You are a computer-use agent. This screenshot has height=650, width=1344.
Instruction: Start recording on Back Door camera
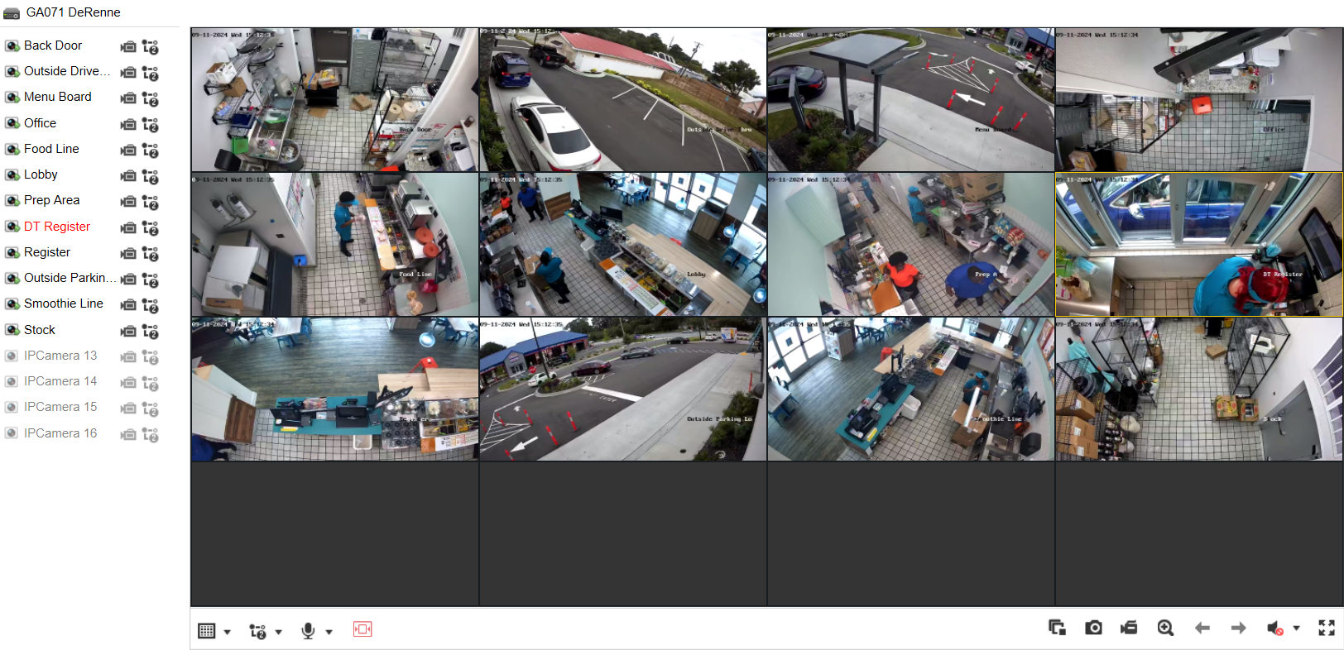click(x=128, y=47)
